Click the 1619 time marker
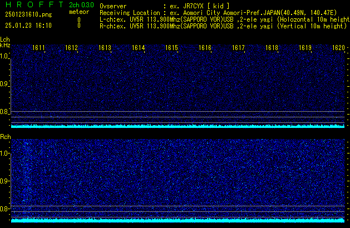Image resolution: width=350 pixels, height=228 pixels. click(305, 48)
